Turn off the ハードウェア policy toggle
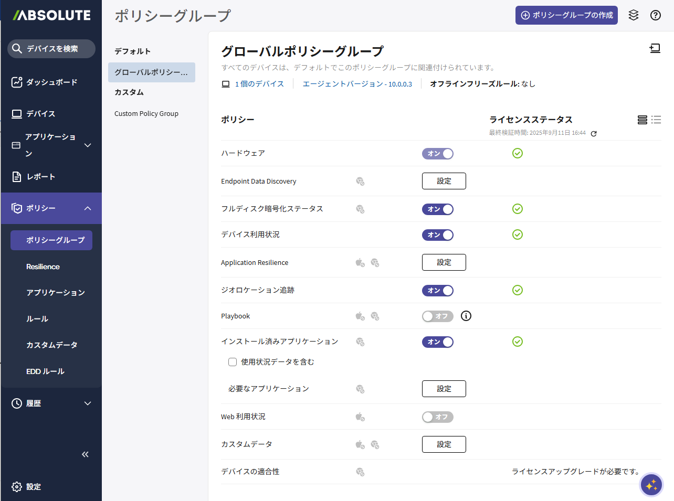674x501 pixels. point(437,154)
